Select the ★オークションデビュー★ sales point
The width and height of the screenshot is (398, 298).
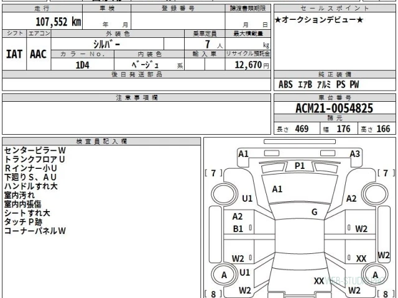click(319, 20)
